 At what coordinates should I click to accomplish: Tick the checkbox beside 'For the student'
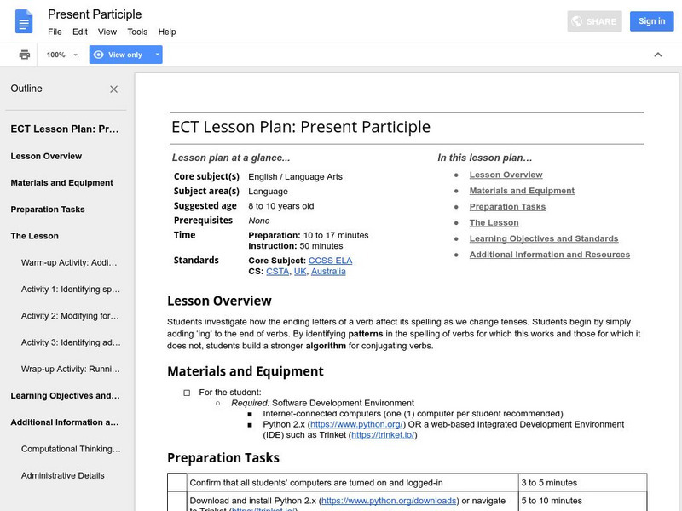pyautogui.click(x=188, y=393)
